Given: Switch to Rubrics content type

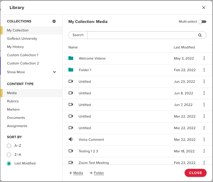Looking at the screenshot, I should (13, 101).
